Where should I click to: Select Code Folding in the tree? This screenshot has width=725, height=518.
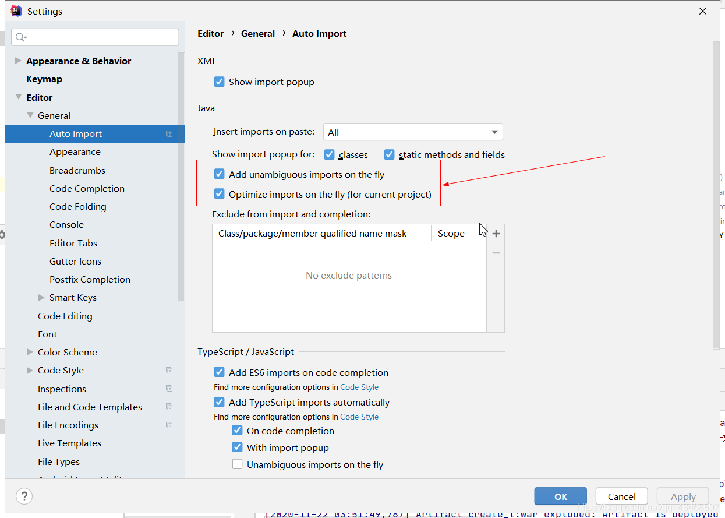pyautogui.click(x=78, y=207)
